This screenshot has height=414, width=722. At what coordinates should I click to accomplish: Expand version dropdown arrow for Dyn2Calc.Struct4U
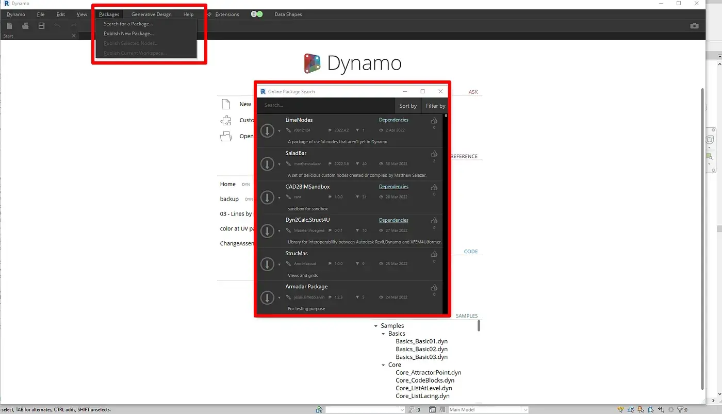pos(280,231)
